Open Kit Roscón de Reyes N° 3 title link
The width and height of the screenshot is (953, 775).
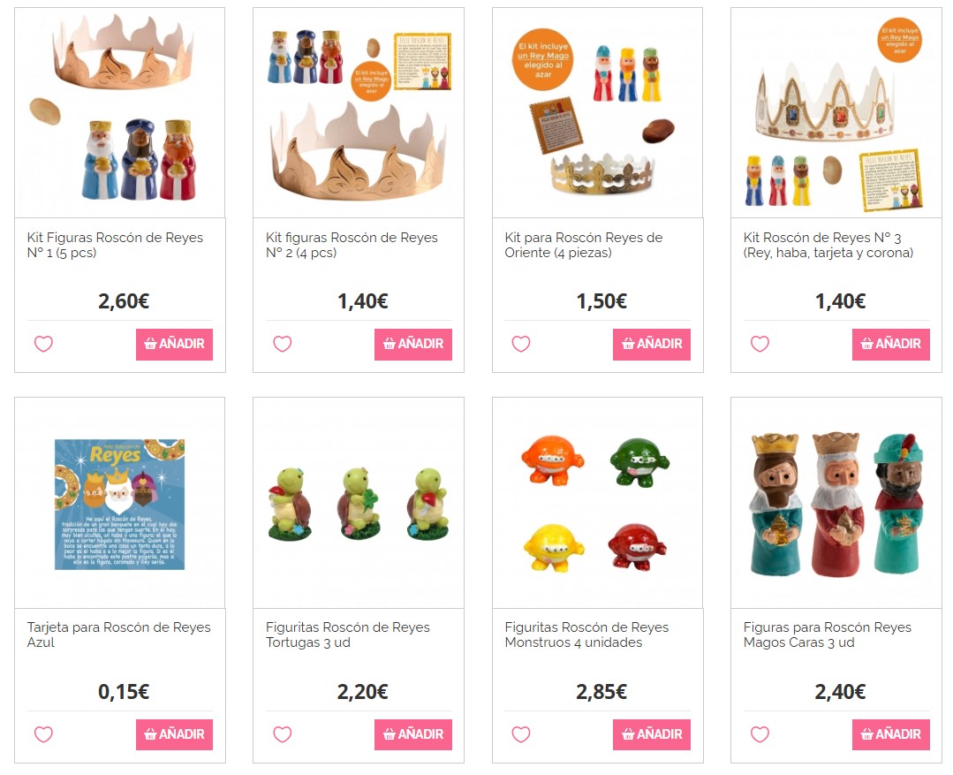coord(828,245)
